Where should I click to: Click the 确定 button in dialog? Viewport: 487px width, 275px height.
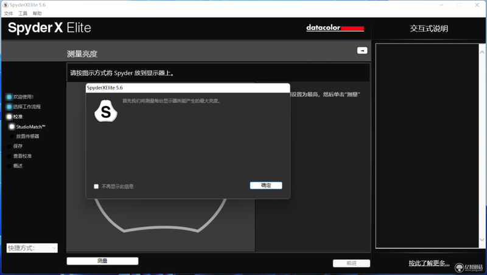click(x=266, y=186)
